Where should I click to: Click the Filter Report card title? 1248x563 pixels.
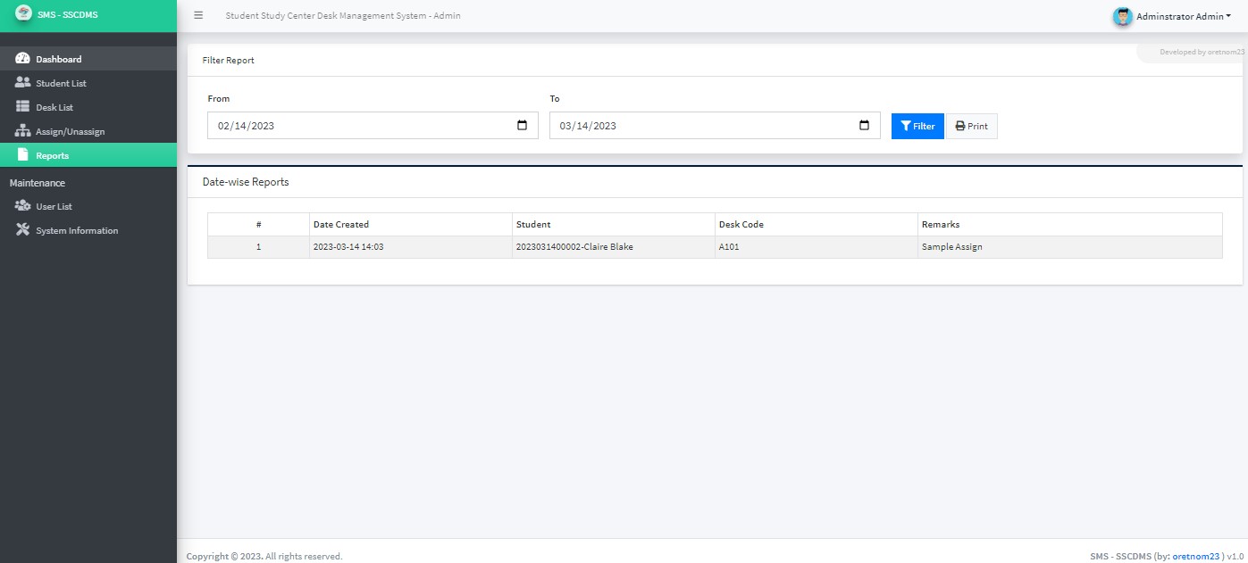[229, 61]
